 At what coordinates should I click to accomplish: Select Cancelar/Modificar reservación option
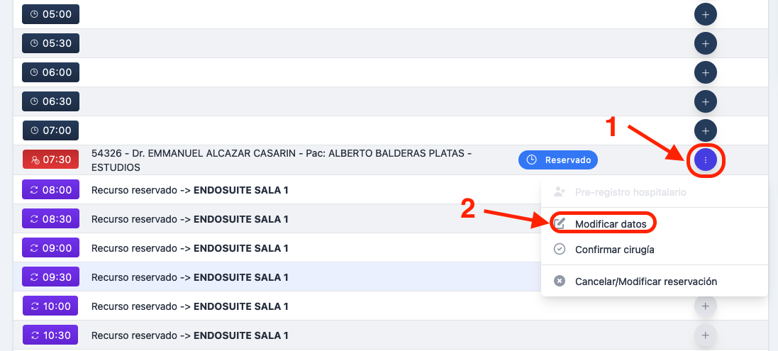click(x=645, y=282)
